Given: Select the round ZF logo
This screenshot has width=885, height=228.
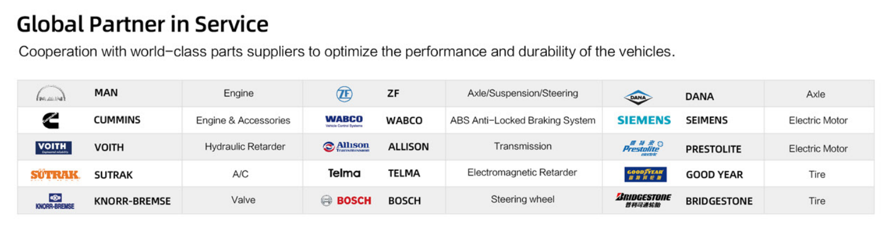Looking at the screenshot, I should (345, 94).
